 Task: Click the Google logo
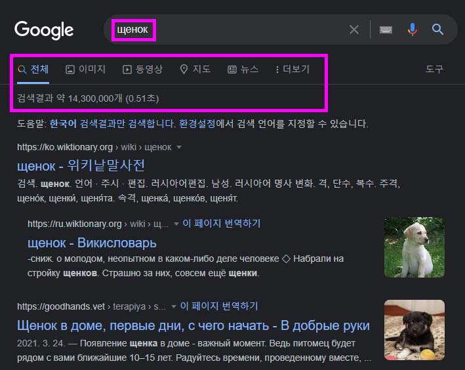44,30
